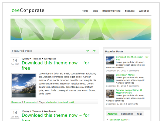
Task: Open the Features navigation item
Action: tap(130, 11)
